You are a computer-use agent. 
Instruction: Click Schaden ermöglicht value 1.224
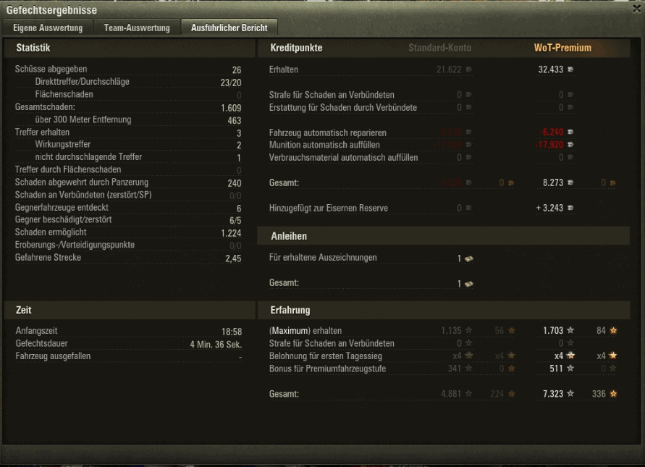[x=231, y=233]
